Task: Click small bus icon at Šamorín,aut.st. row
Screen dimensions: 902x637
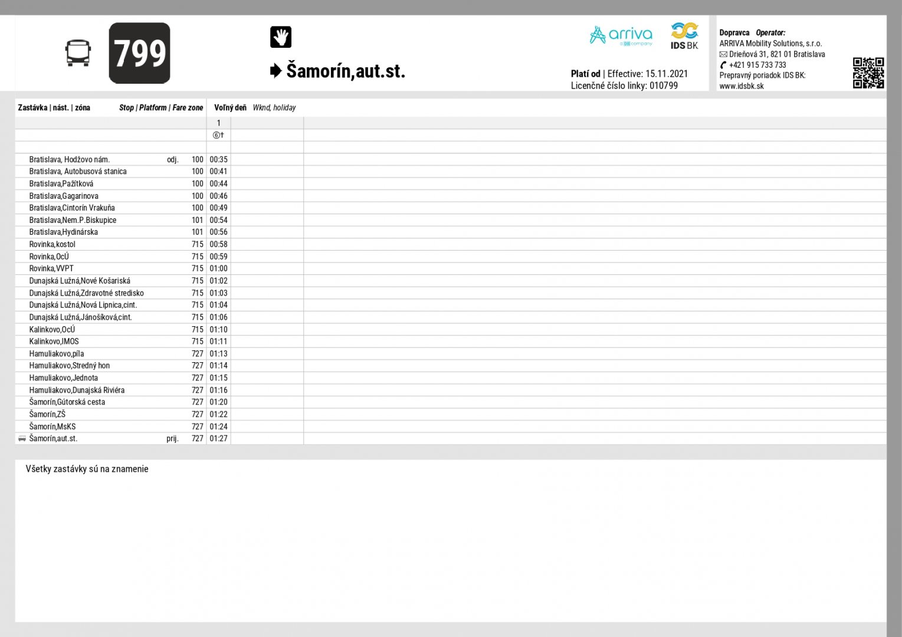Action: click(x=22, y=438)
